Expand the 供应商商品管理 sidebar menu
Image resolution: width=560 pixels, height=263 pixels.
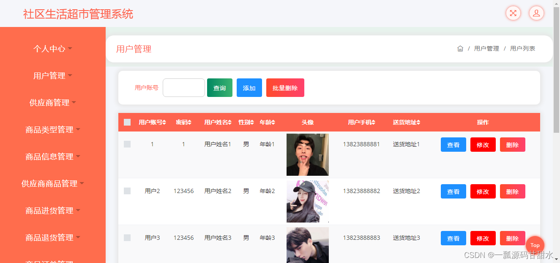[53, 184]
